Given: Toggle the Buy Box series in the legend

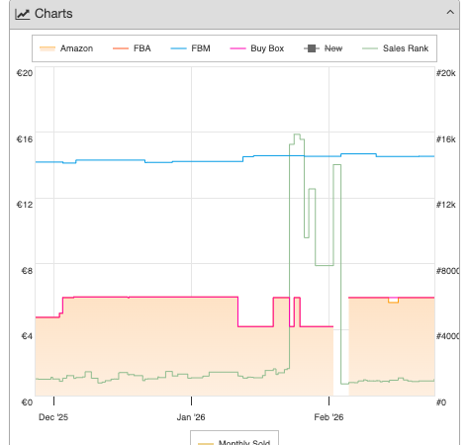Looking at the screenshot, I should [256, 48].
